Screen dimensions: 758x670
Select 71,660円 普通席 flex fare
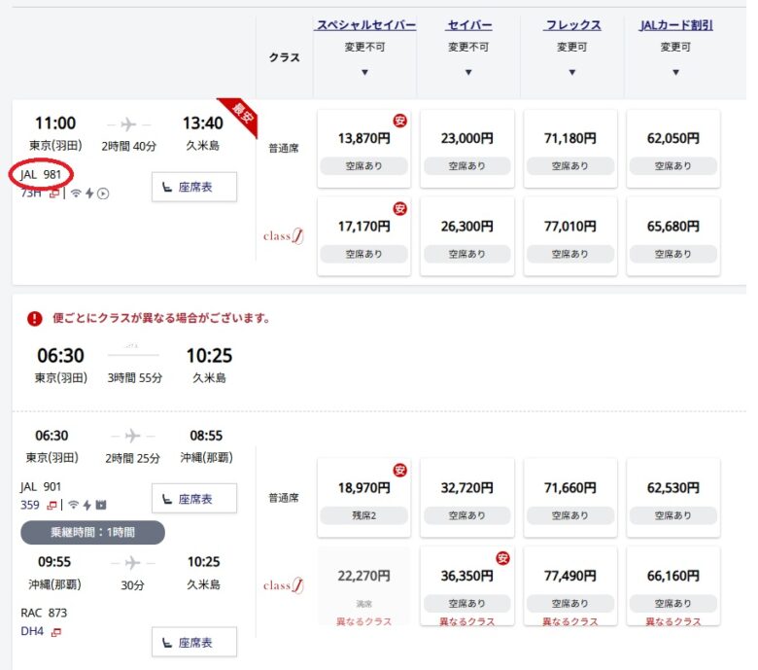[x=570, y=498]
